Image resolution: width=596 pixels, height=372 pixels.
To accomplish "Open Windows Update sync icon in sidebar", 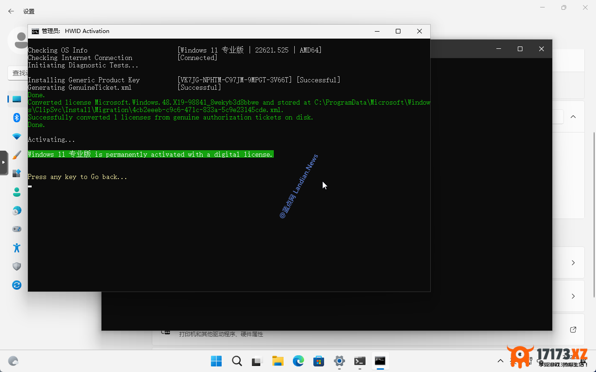I will coord(17,285).
